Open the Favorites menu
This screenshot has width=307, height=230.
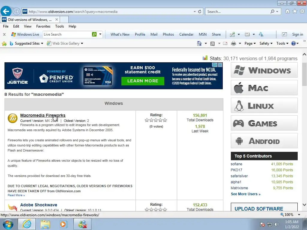click(x=43, y=26)
